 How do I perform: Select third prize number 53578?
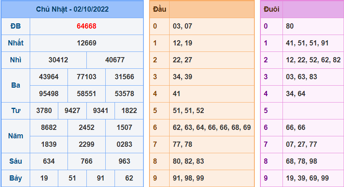coord(124,94)
